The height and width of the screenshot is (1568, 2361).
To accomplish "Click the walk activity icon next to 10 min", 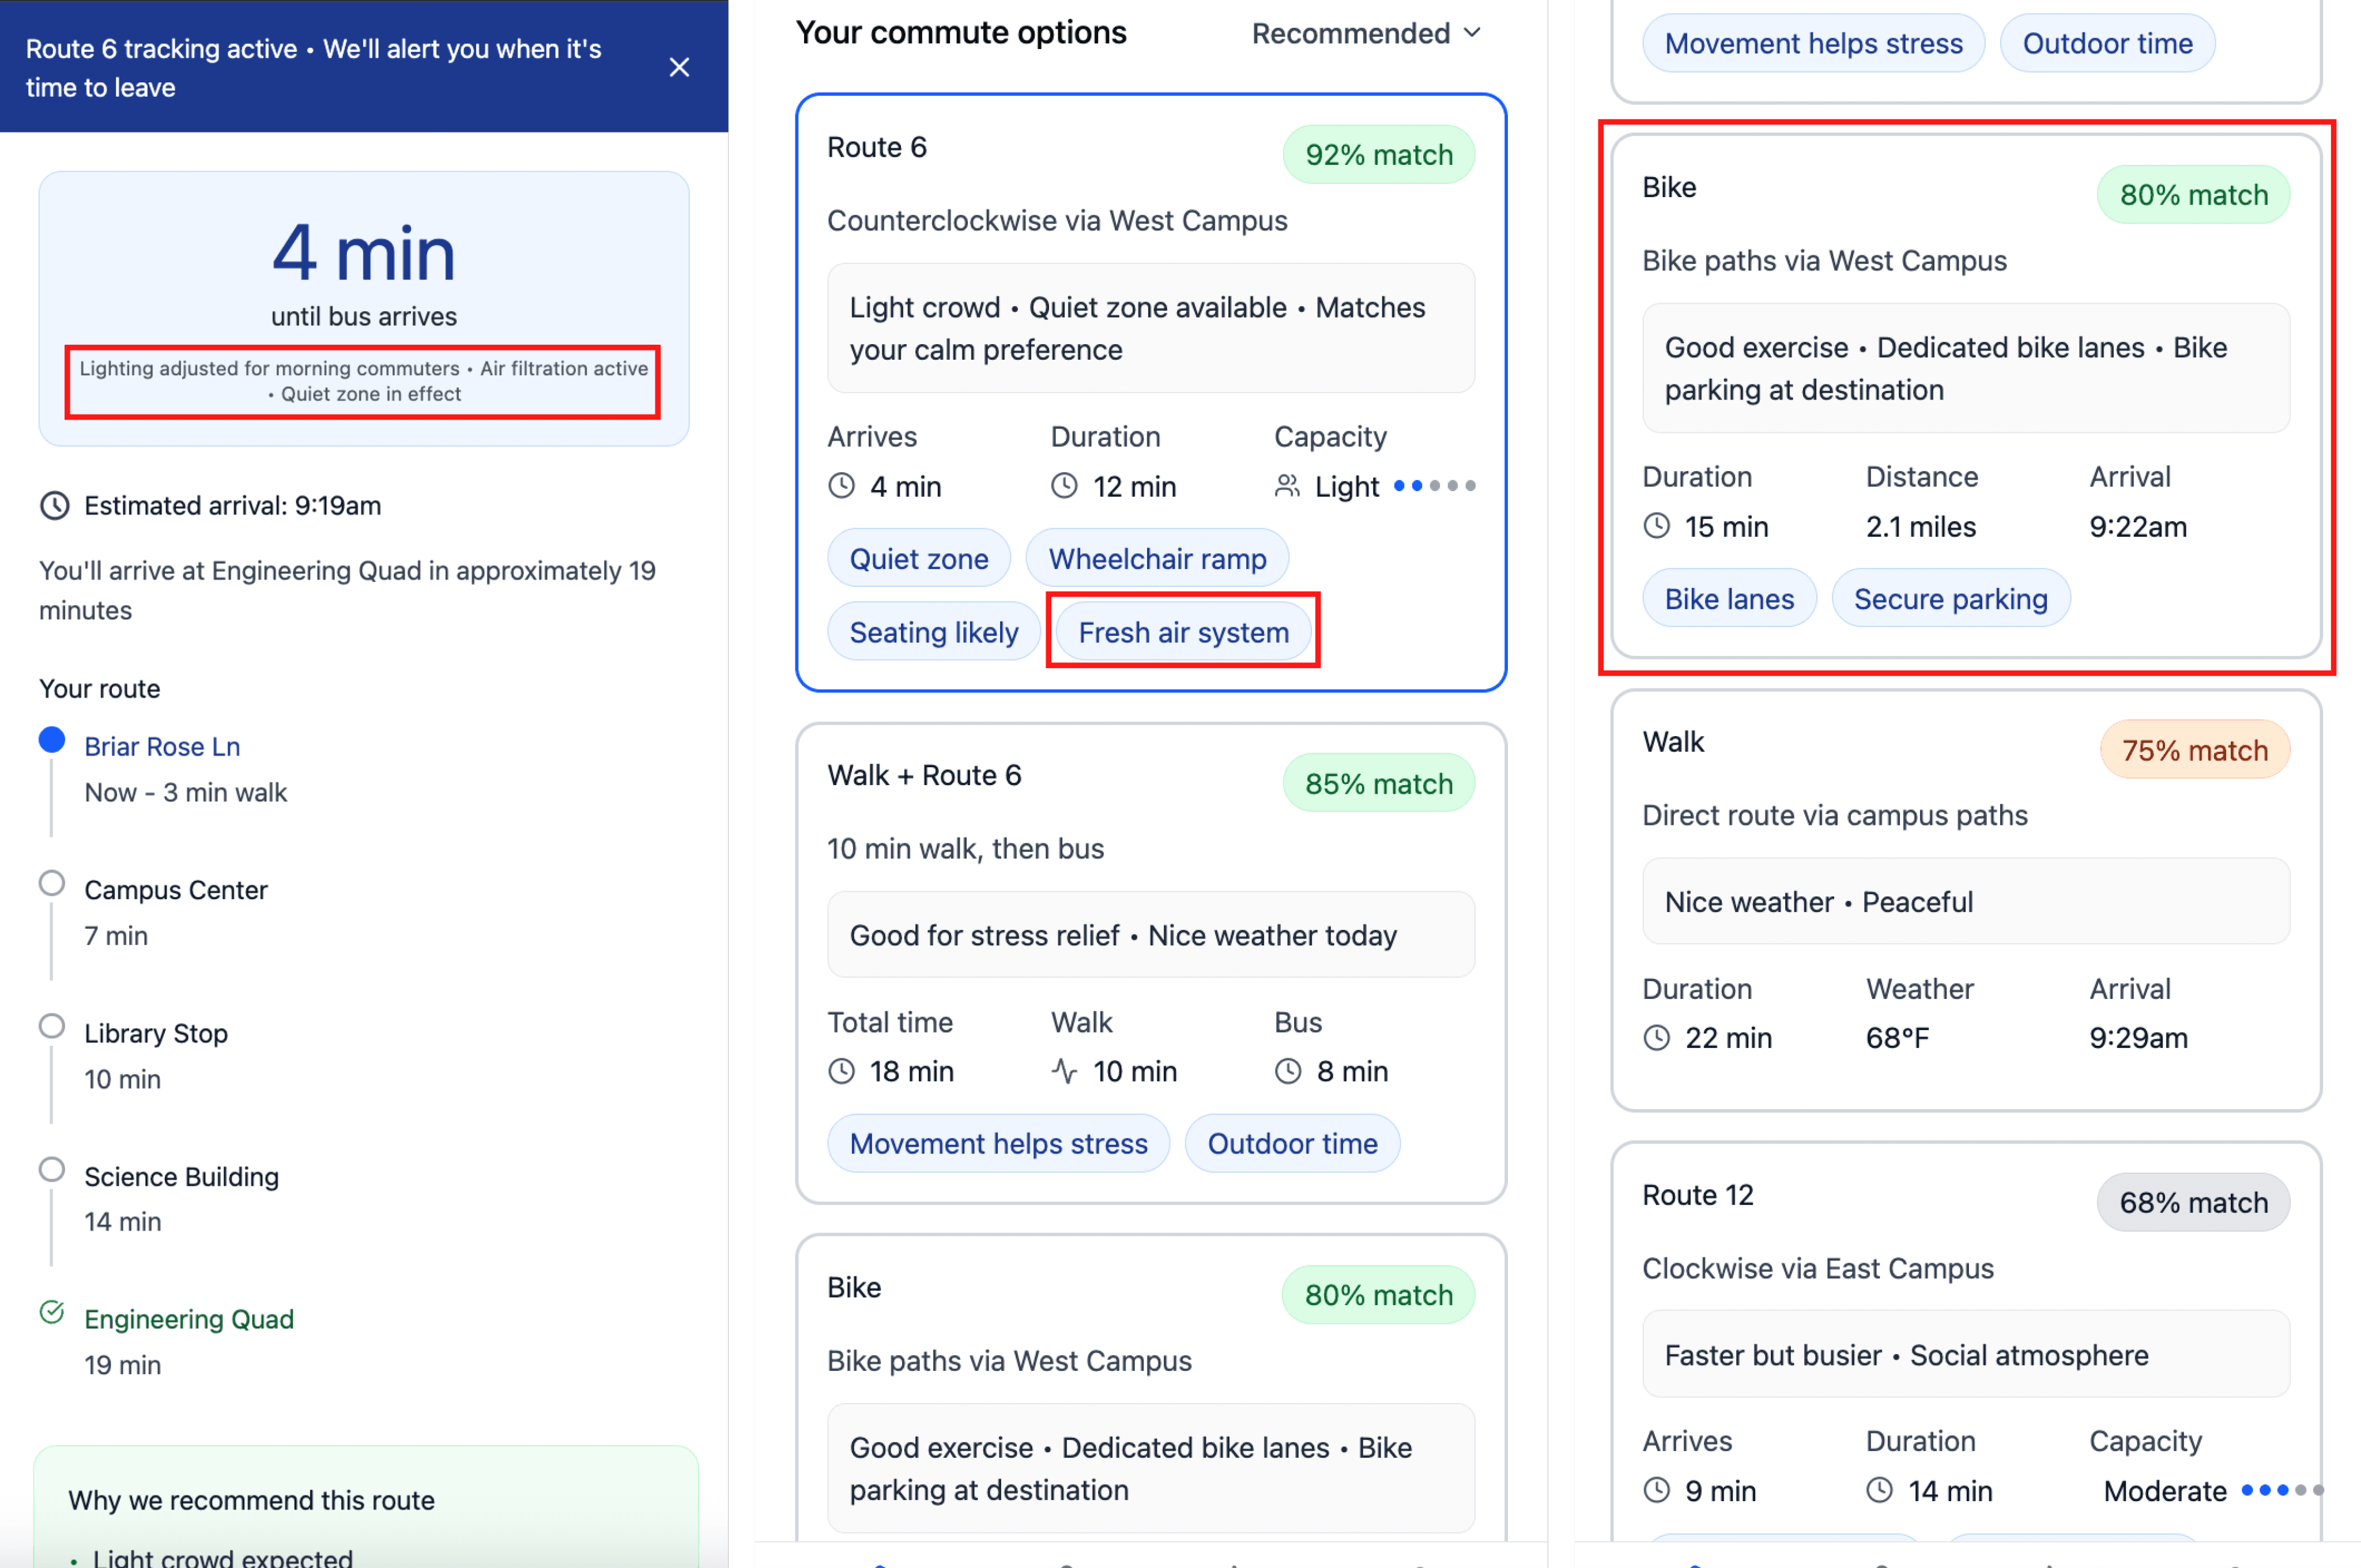I will (x=1064, y=1071).
